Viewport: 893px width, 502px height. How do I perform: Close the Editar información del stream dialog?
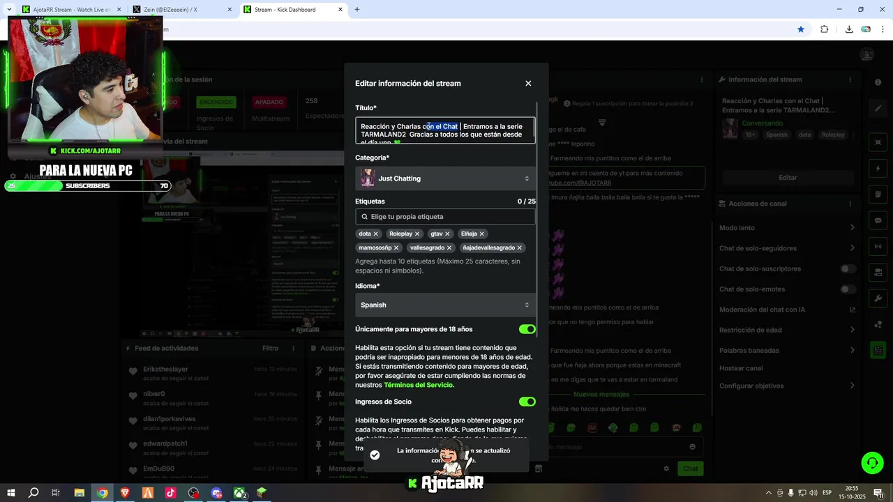click(528, 83)
